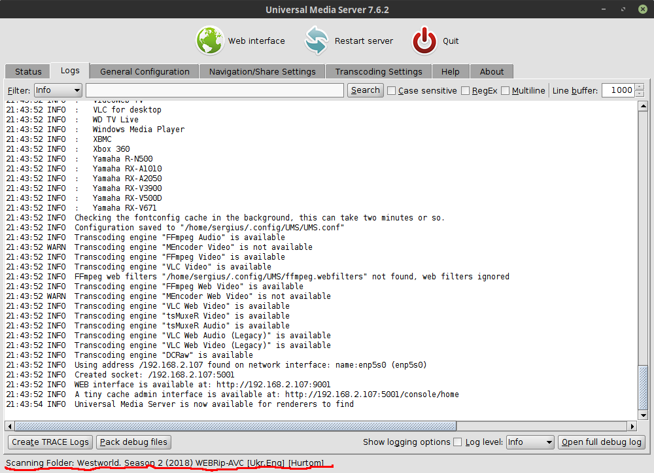Click Open full debug log button
This screenshot has height=473, width=654.
click(602, 442)
